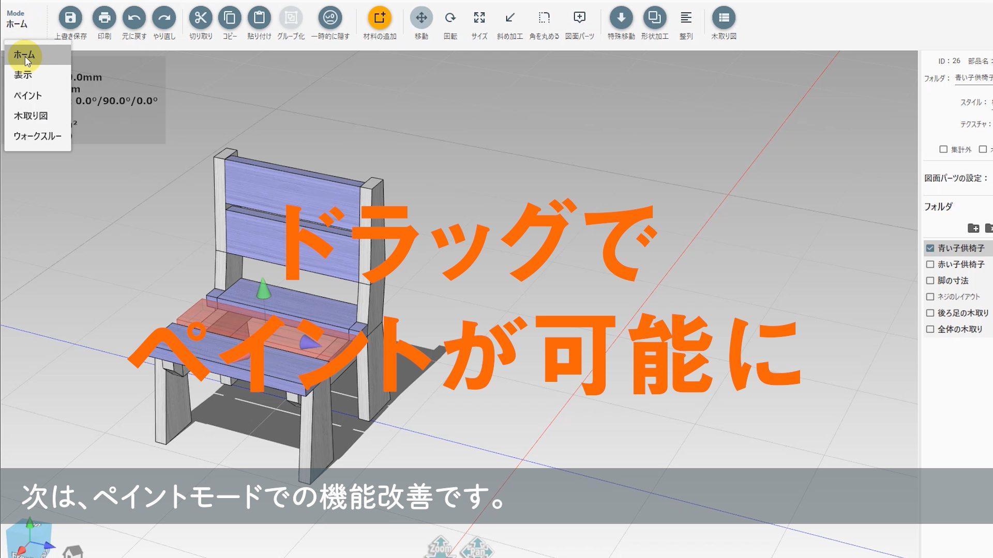
Task: Click the 上書き保存 save icon
Action: [70, 18]
